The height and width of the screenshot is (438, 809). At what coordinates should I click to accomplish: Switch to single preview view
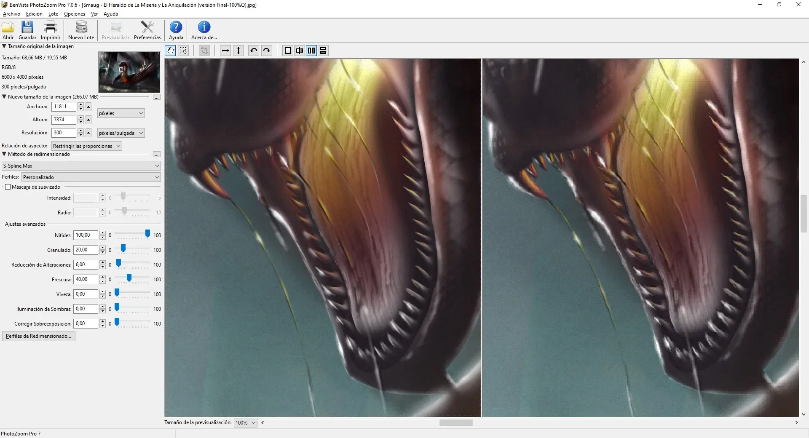(288, 51)
